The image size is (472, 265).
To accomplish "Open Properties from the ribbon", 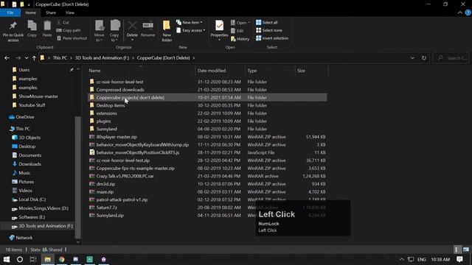I will (x=219, y=30).
